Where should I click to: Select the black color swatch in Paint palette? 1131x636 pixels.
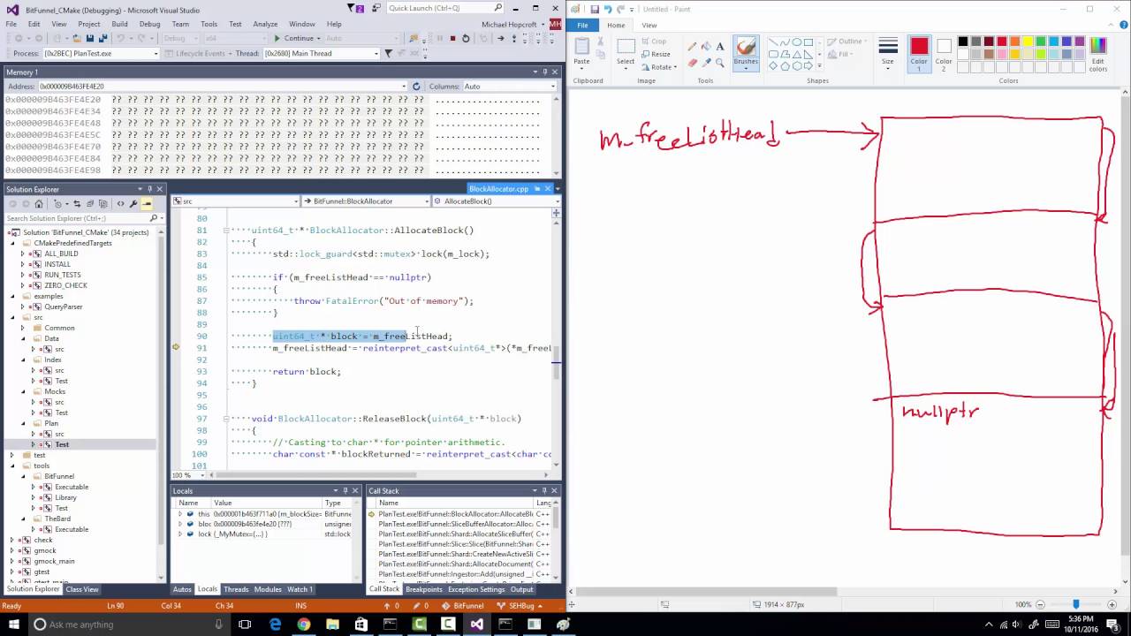tap(963, 42)
